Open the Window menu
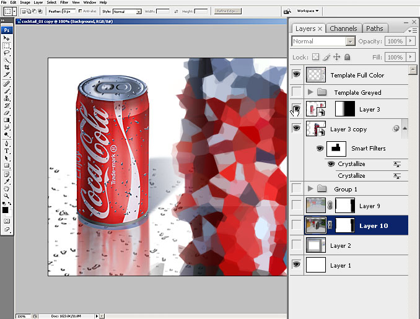Viewport: 420px width, 319px height. tap(89, 2)
